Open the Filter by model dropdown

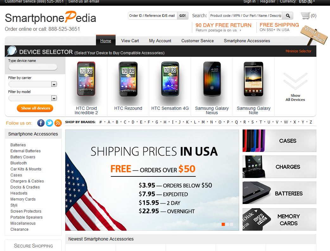33,98
